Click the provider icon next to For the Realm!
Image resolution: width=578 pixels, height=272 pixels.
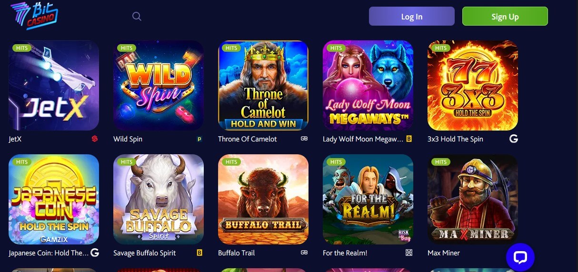pos(409,253)
